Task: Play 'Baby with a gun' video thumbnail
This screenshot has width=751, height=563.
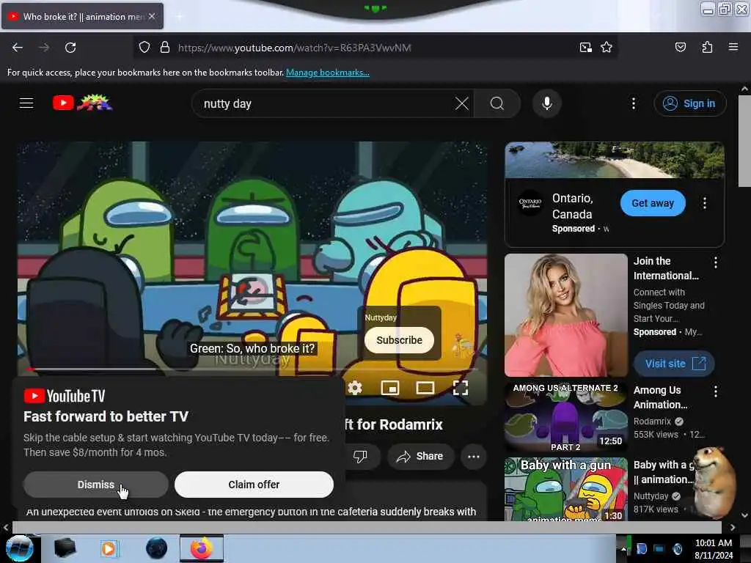Action: point(565,489)
